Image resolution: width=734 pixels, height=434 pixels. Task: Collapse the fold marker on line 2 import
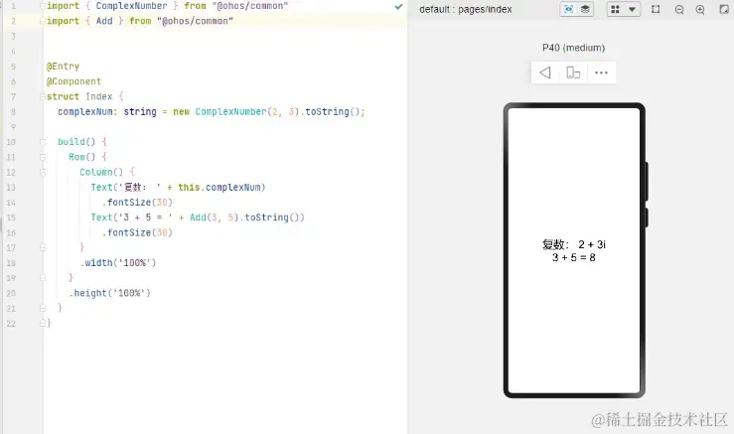coord(43,21)
